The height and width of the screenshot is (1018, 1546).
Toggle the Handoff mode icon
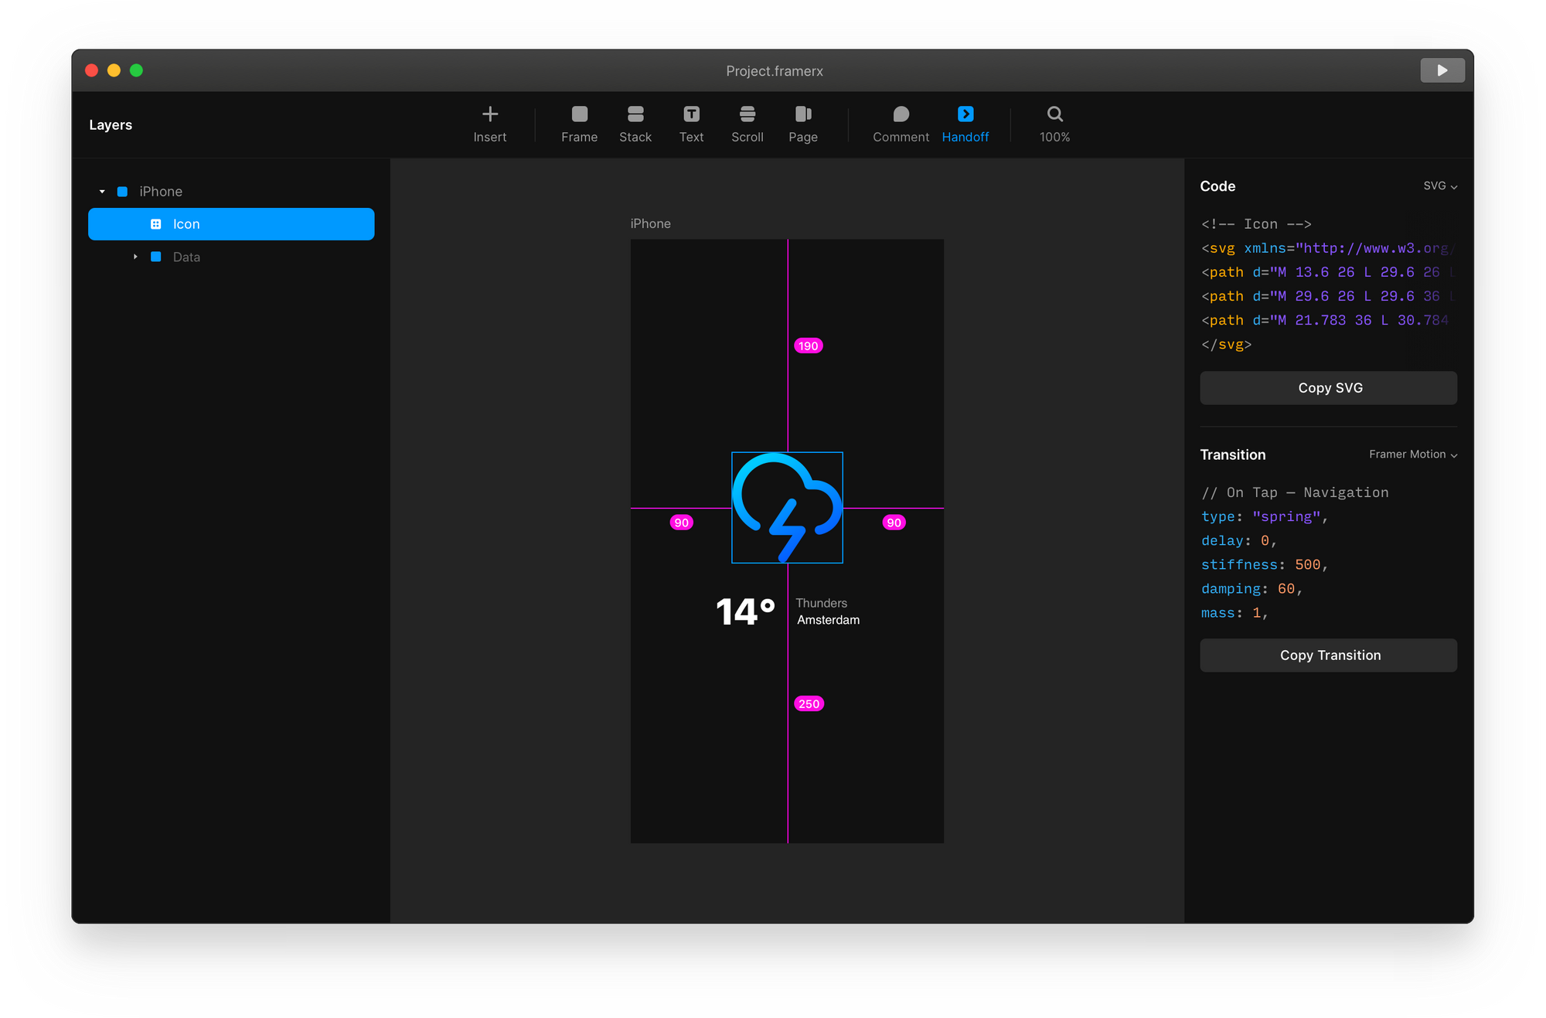tap(965, 114)
